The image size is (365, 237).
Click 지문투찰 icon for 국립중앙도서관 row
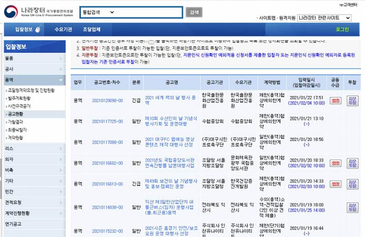coord(352,163)
